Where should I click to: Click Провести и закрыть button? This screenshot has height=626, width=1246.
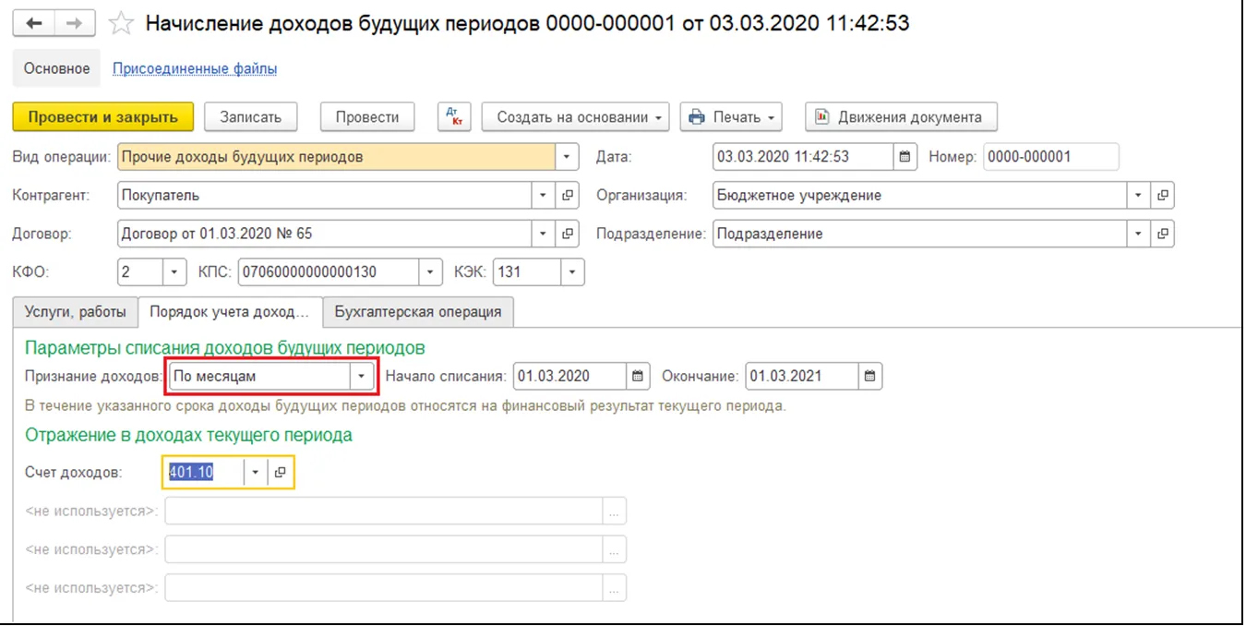[102, 117]
